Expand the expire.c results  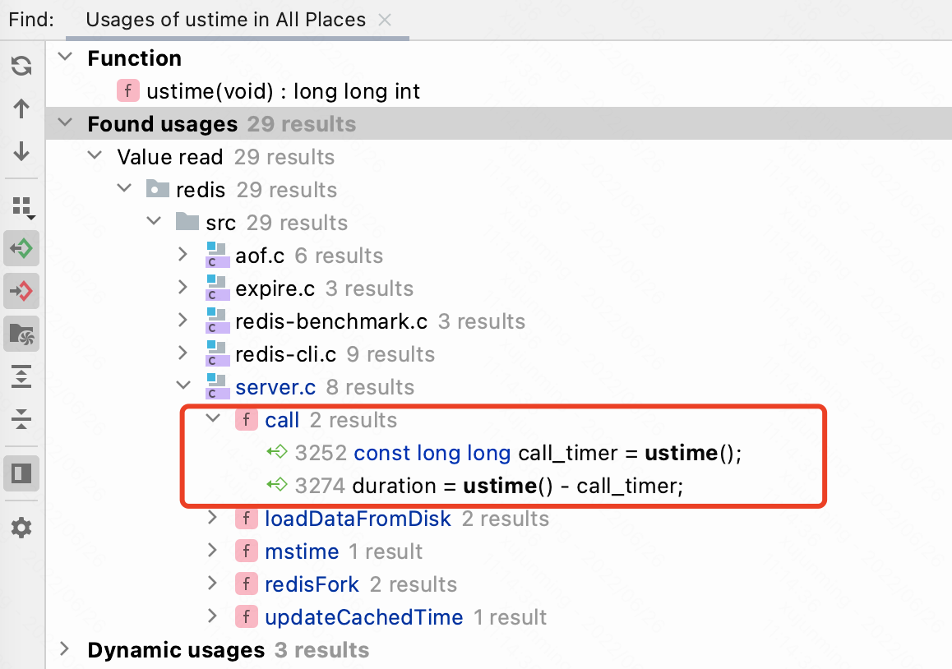(183, 287)
